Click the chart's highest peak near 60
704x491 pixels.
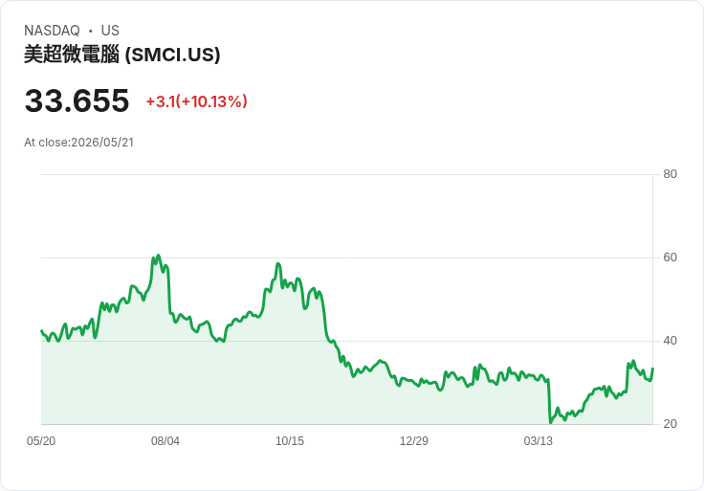[x=158, y=256]
